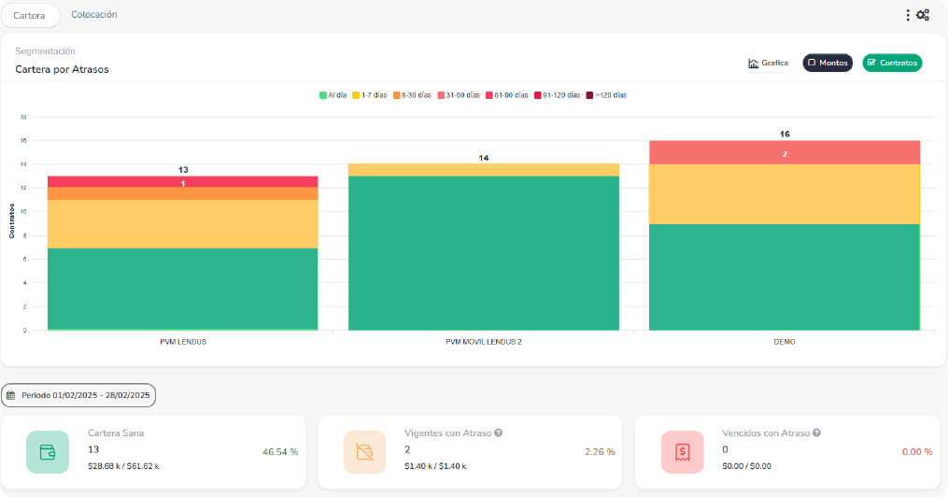The height and width of the screenshot is (497, 949).
Task: Click the calendar icon in Periodo selector
Action: pyautogui.click(x=11, y=395)
